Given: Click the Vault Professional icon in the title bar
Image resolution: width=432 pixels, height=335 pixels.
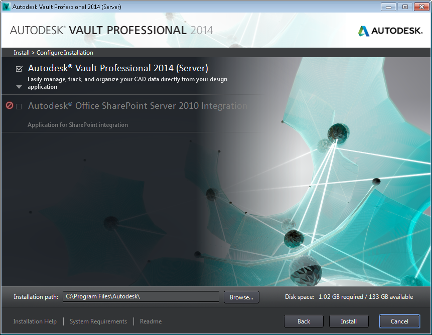Looking at the screenshot, I should (x=7, y=7).
